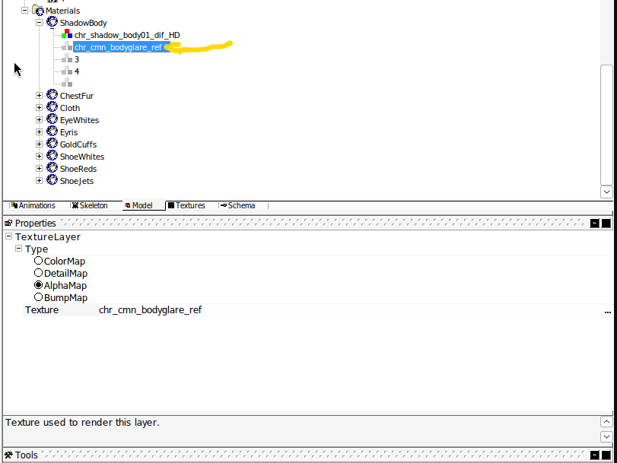Click the GoldCuffs material icon
The image size is (617, 463).
coord(52,144)
